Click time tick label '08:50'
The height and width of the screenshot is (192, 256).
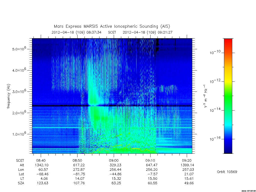(77, 160)
